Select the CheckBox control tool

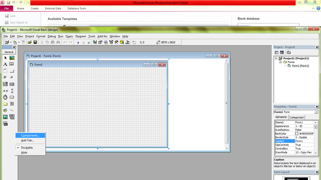[x=5, y=77]
